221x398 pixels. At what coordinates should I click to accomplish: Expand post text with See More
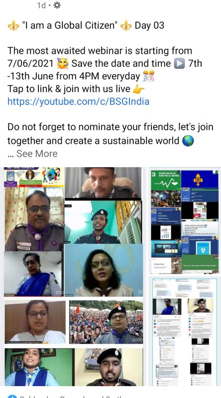pyautogui.click(x=37, y=154)
